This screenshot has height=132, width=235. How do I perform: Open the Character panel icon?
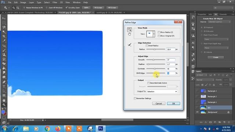tap(193, 43)
